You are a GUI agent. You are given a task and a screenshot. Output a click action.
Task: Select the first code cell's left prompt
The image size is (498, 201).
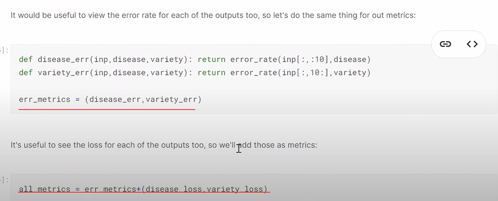pyautogui.click(x=5, y=50)
